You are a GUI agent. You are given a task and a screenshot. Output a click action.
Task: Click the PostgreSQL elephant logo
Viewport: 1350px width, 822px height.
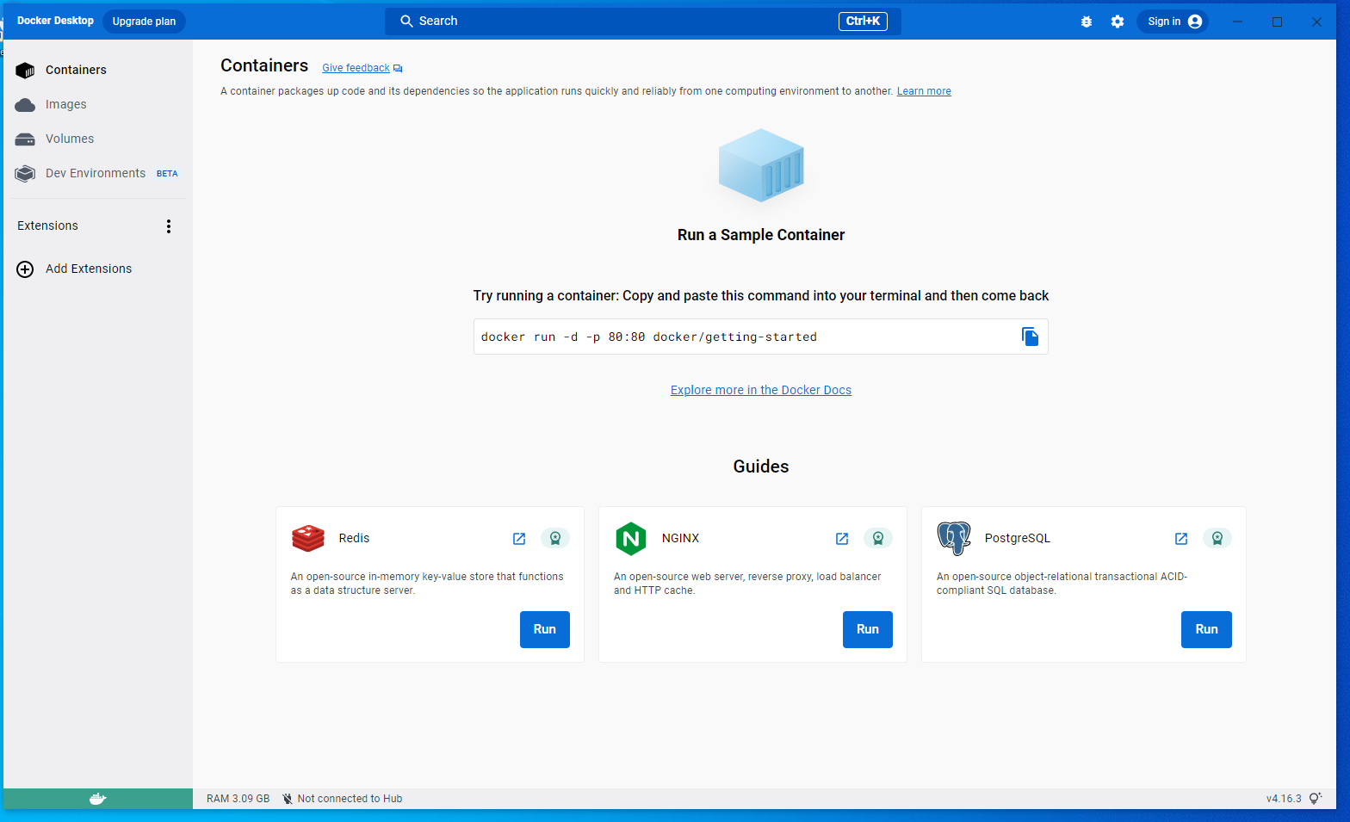[954, 539]
